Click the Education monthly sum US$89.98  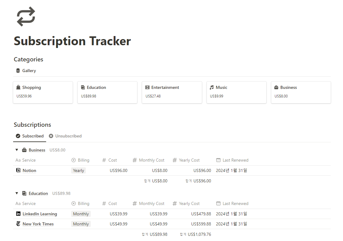click(x=155, y=234)
